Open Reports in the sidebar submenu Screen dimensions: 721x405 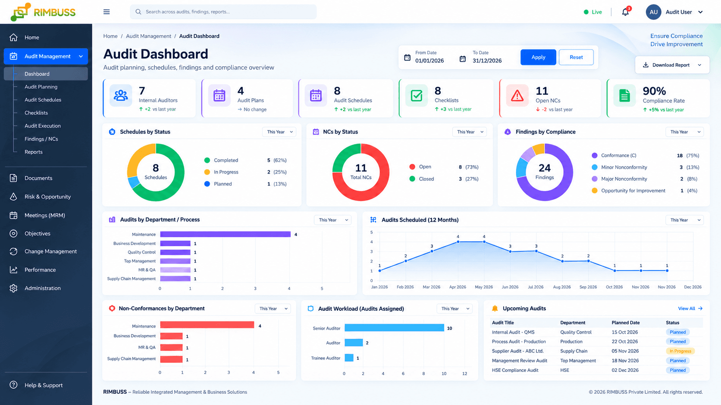click(33, 152)
